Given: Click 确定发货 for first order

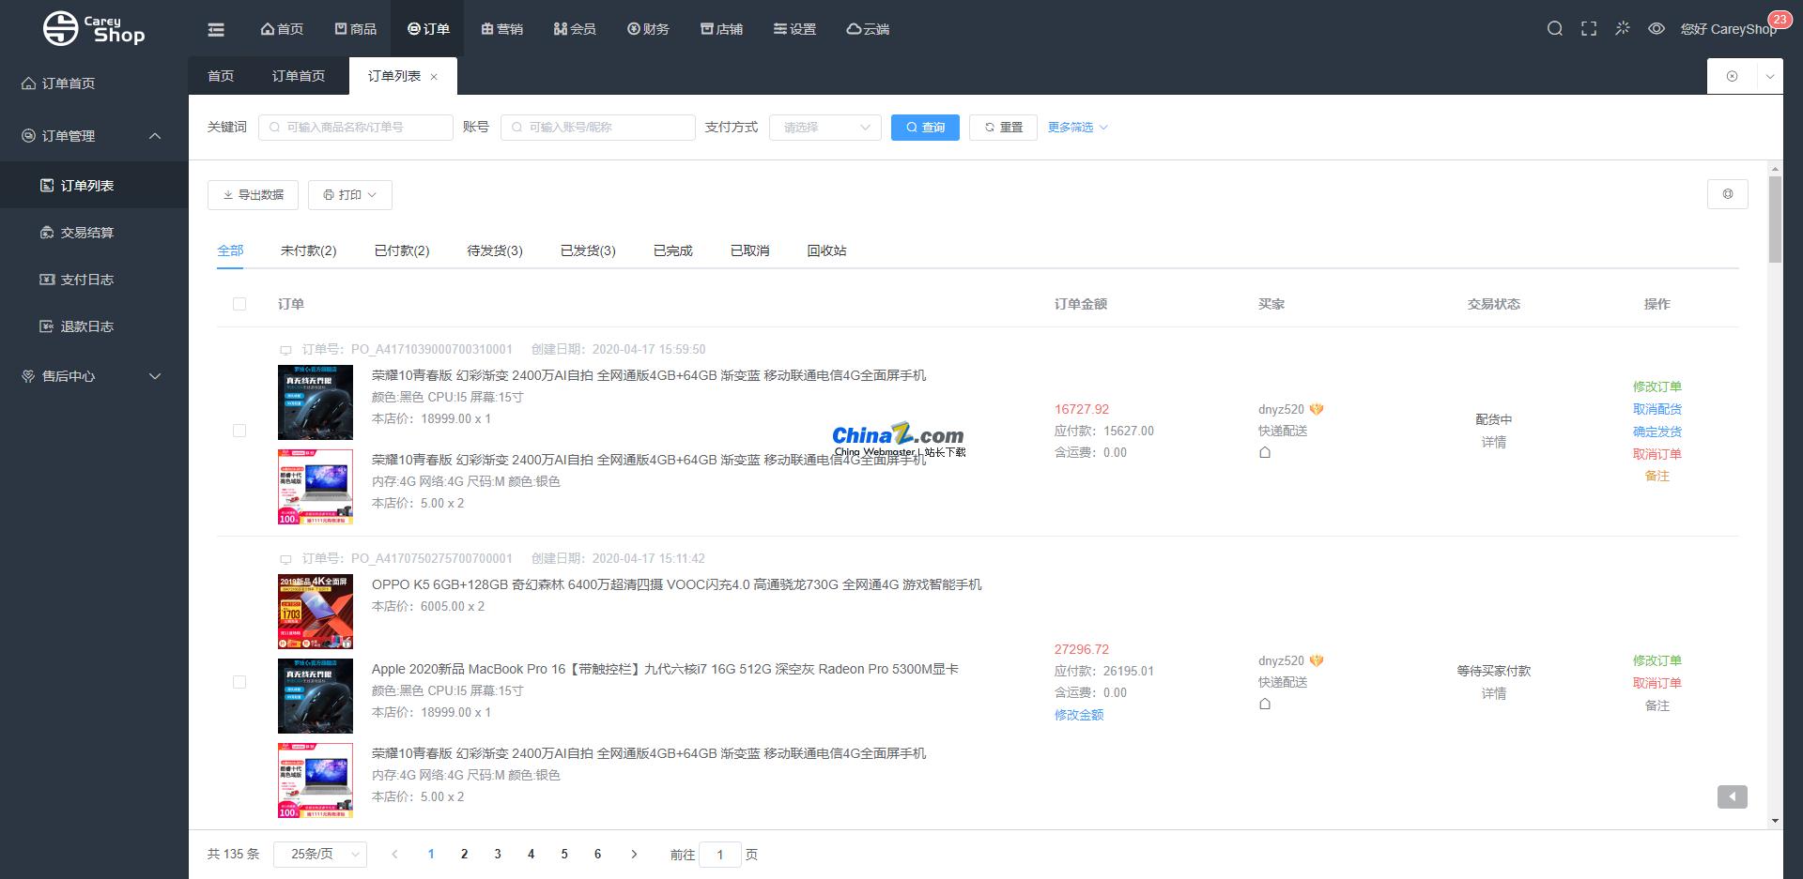Looking at the screenshot, I should 1657,432.
